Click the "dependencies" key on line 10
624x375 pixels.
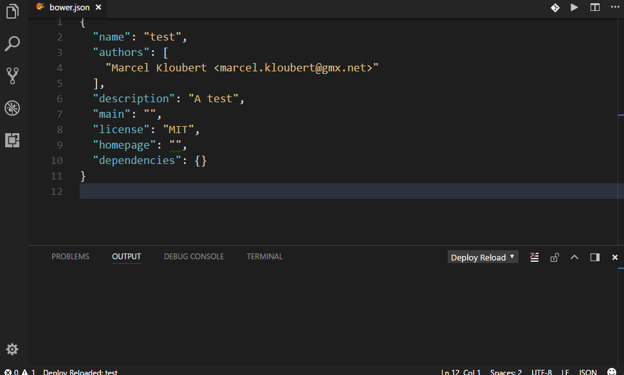click(x=137, y=161)
